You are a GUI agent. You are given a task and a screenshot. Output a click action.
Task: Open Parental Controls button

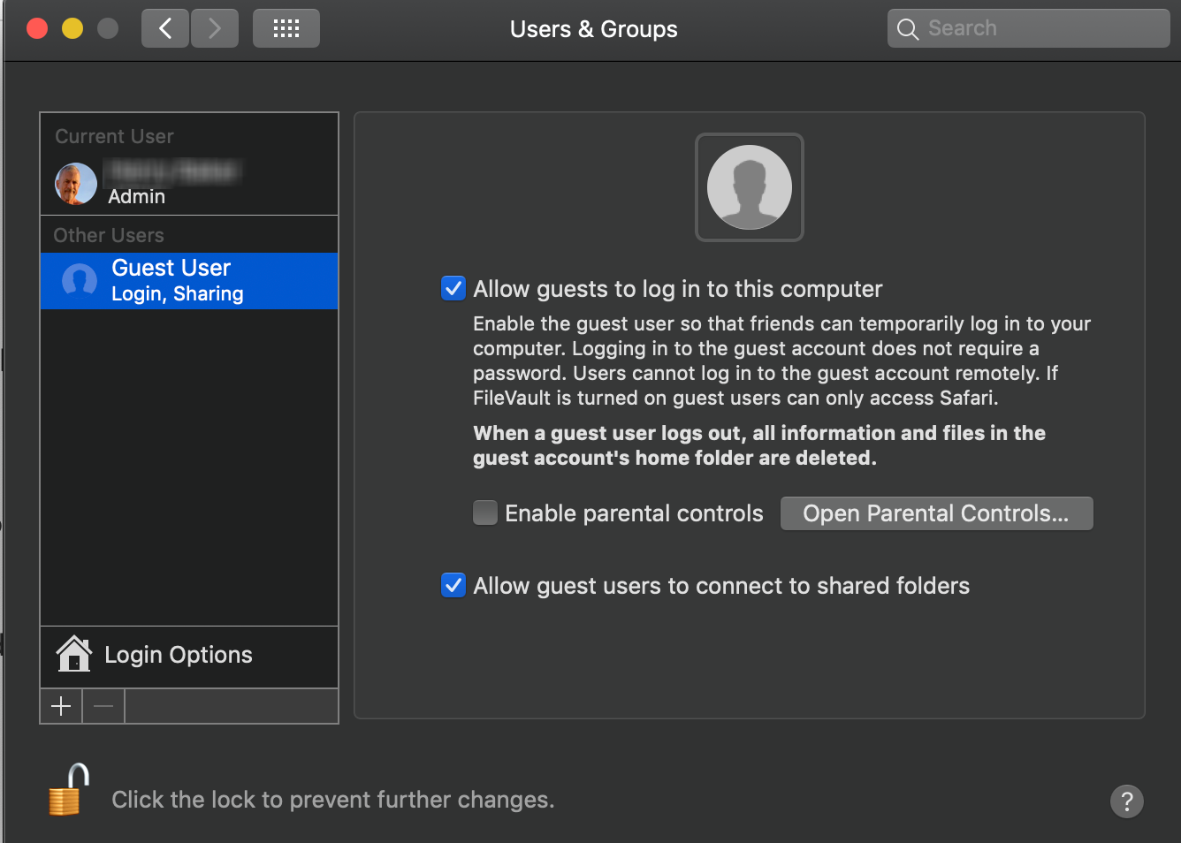(936, 513)
